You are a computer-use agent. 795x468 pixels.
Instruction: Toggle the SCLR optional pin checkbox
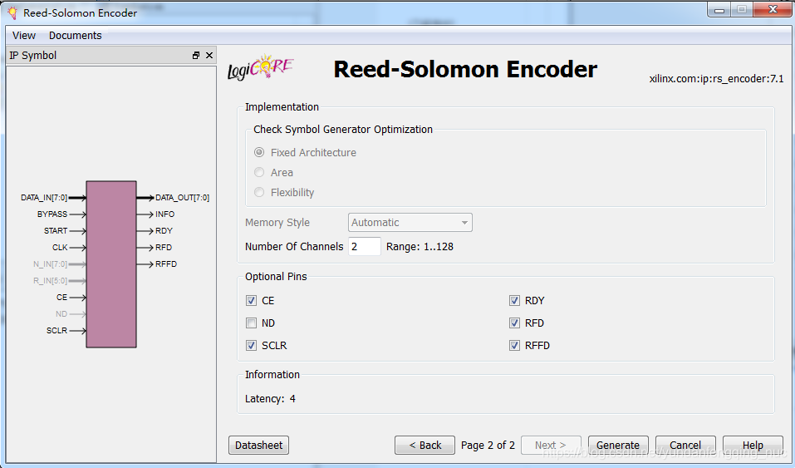point(251,345)
